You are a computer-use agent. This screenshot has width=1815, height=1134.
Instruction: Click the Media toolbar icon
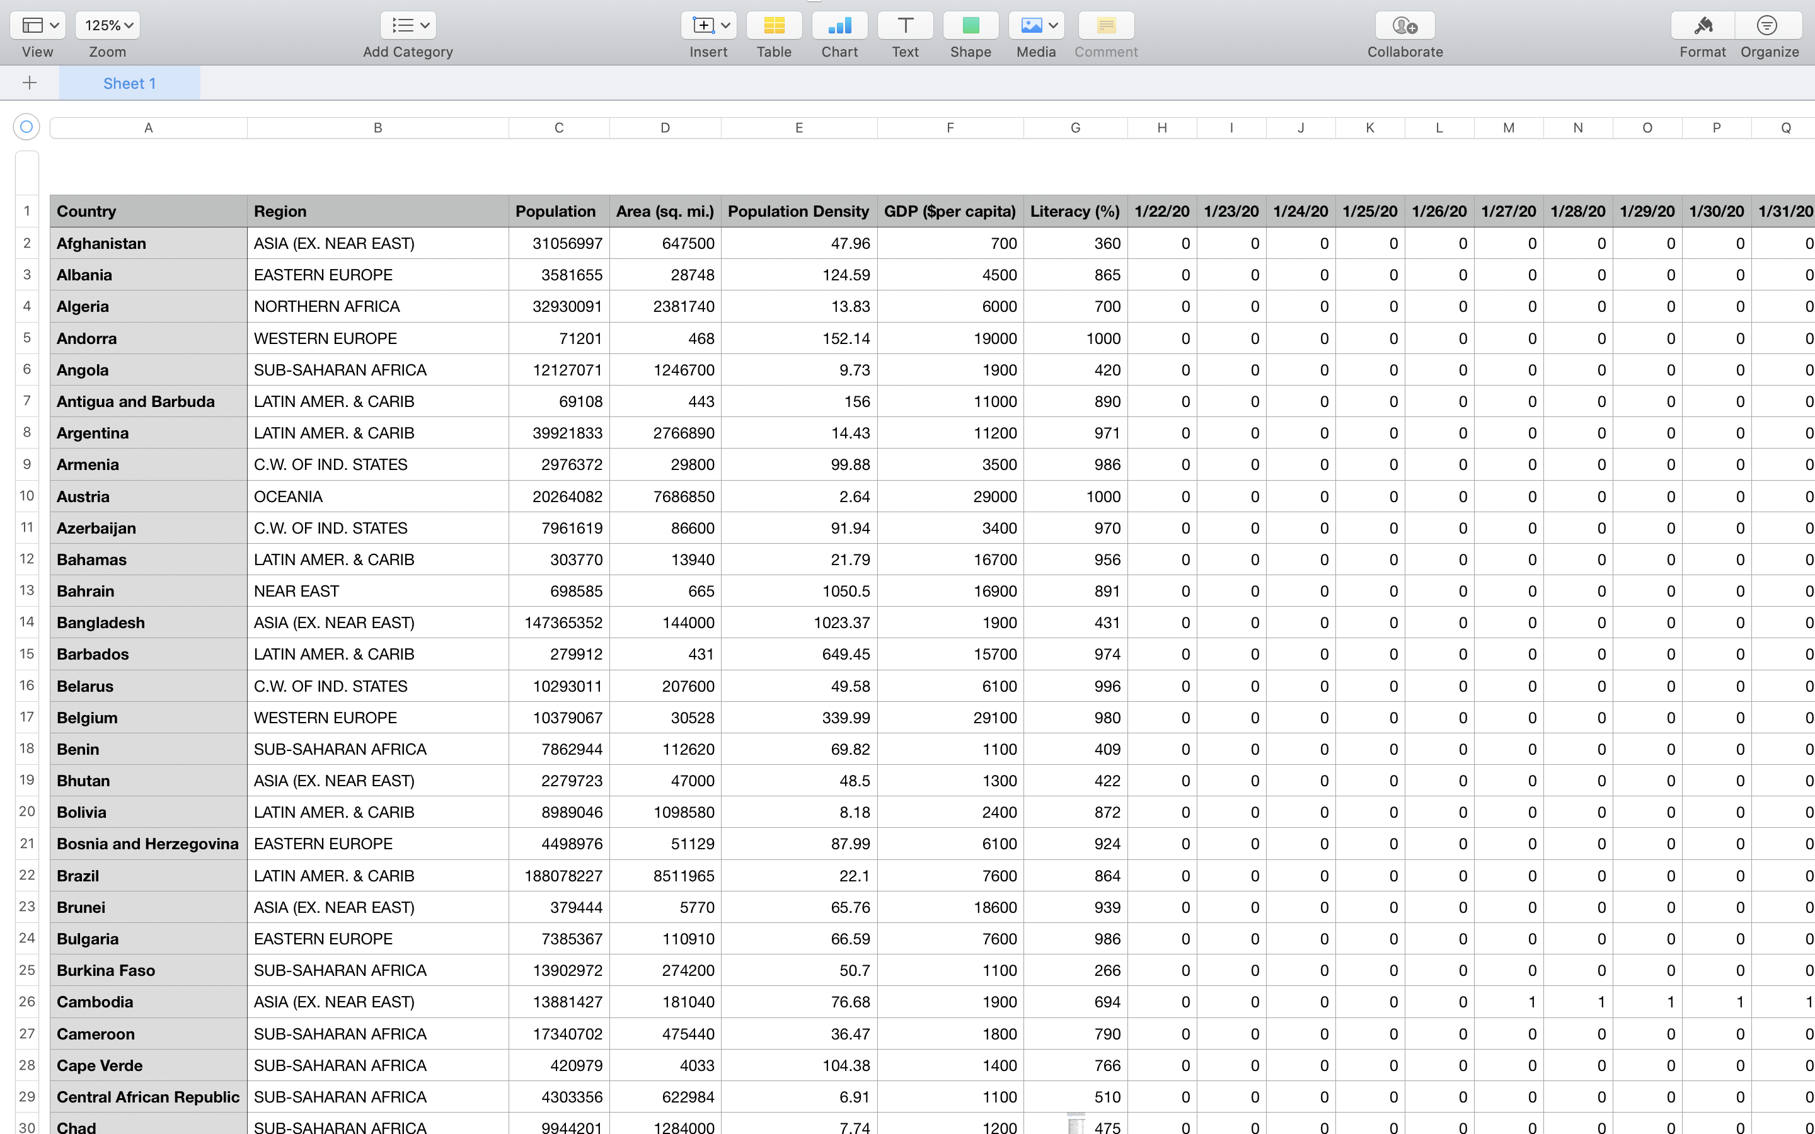tap(1031, 25)
